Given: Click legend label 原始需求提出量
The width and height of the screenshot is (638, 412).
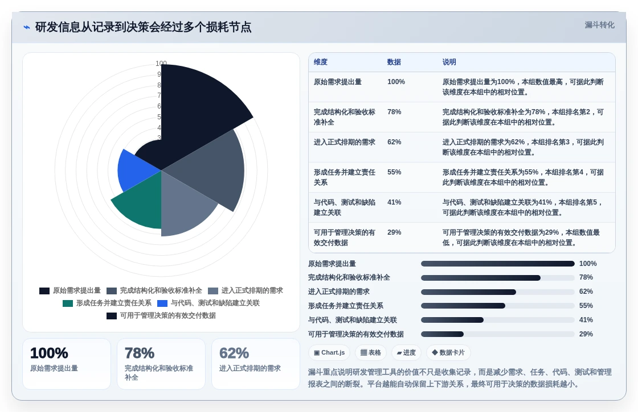Looking at the screenshot, I should pyautogui.click(x=77, y=290).
